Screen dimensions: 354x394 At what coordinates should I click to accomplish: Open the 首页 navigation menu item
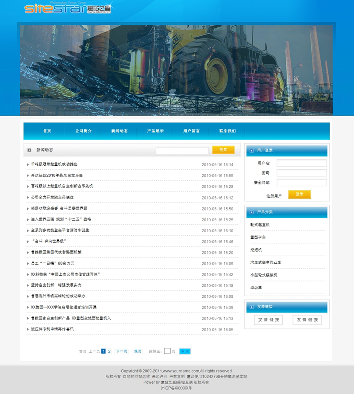click(x=47, y=131)
